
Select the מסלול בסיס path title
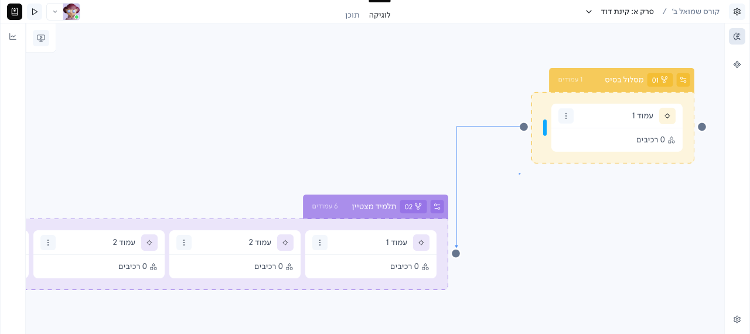(624, 80)
